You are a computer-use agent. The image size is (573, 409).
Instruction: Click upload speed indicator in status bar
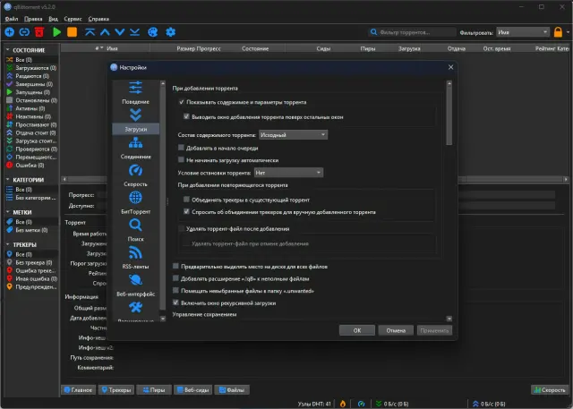tap(489, 404)
